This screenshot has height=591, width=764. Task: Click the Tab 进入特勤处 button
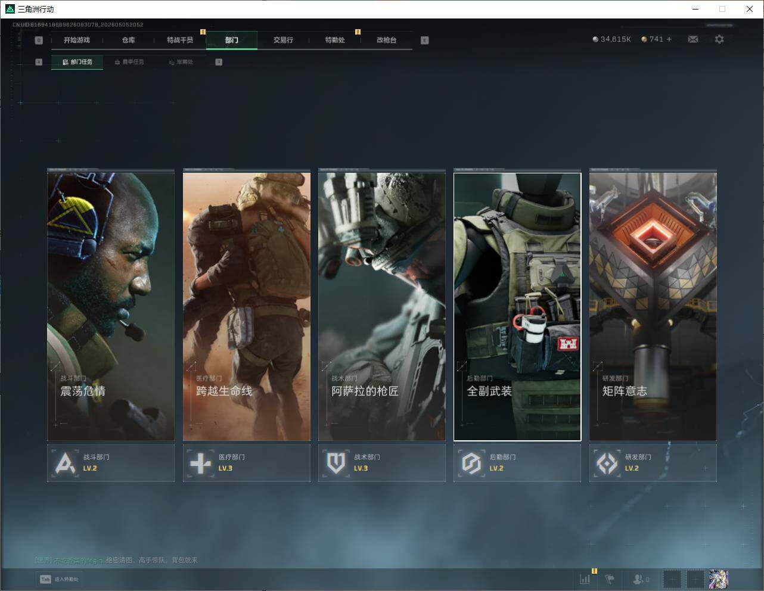point(59,579)
